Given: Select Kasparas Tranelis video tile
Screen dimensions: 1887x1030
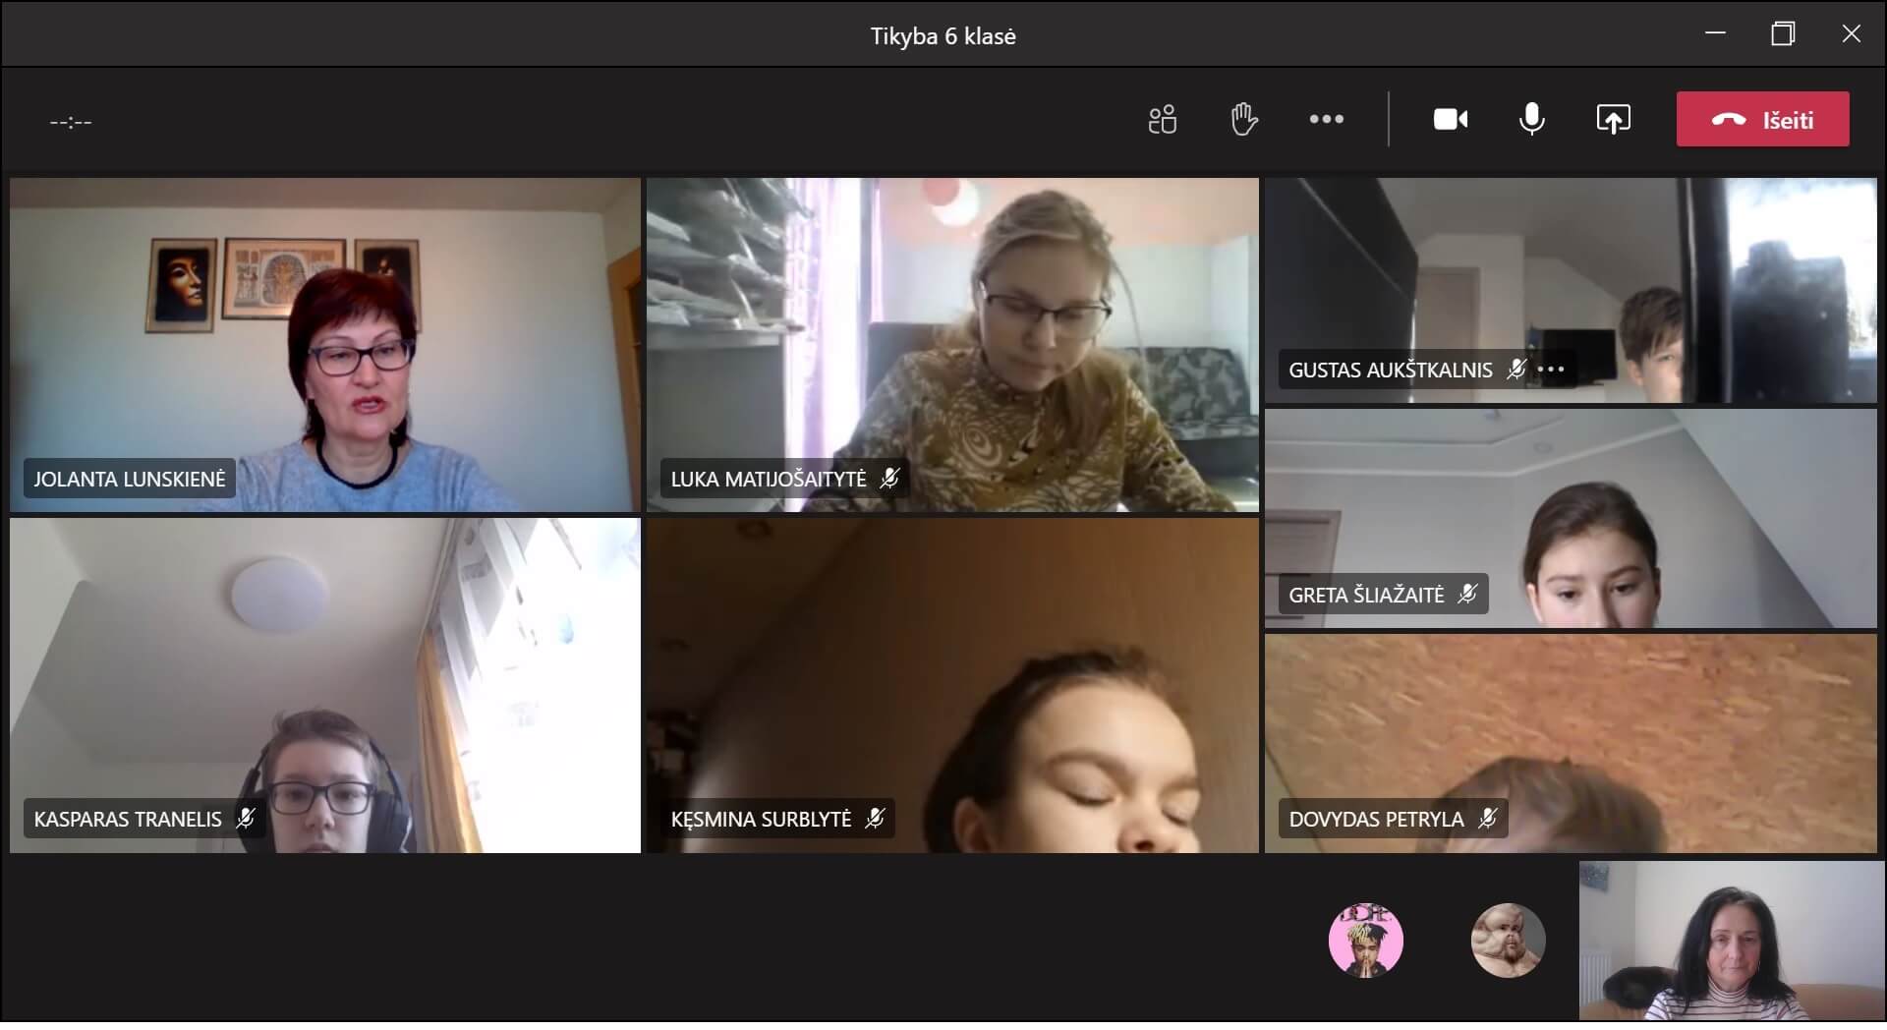Looking at the screenshot, I should click(x=325, y=686).
